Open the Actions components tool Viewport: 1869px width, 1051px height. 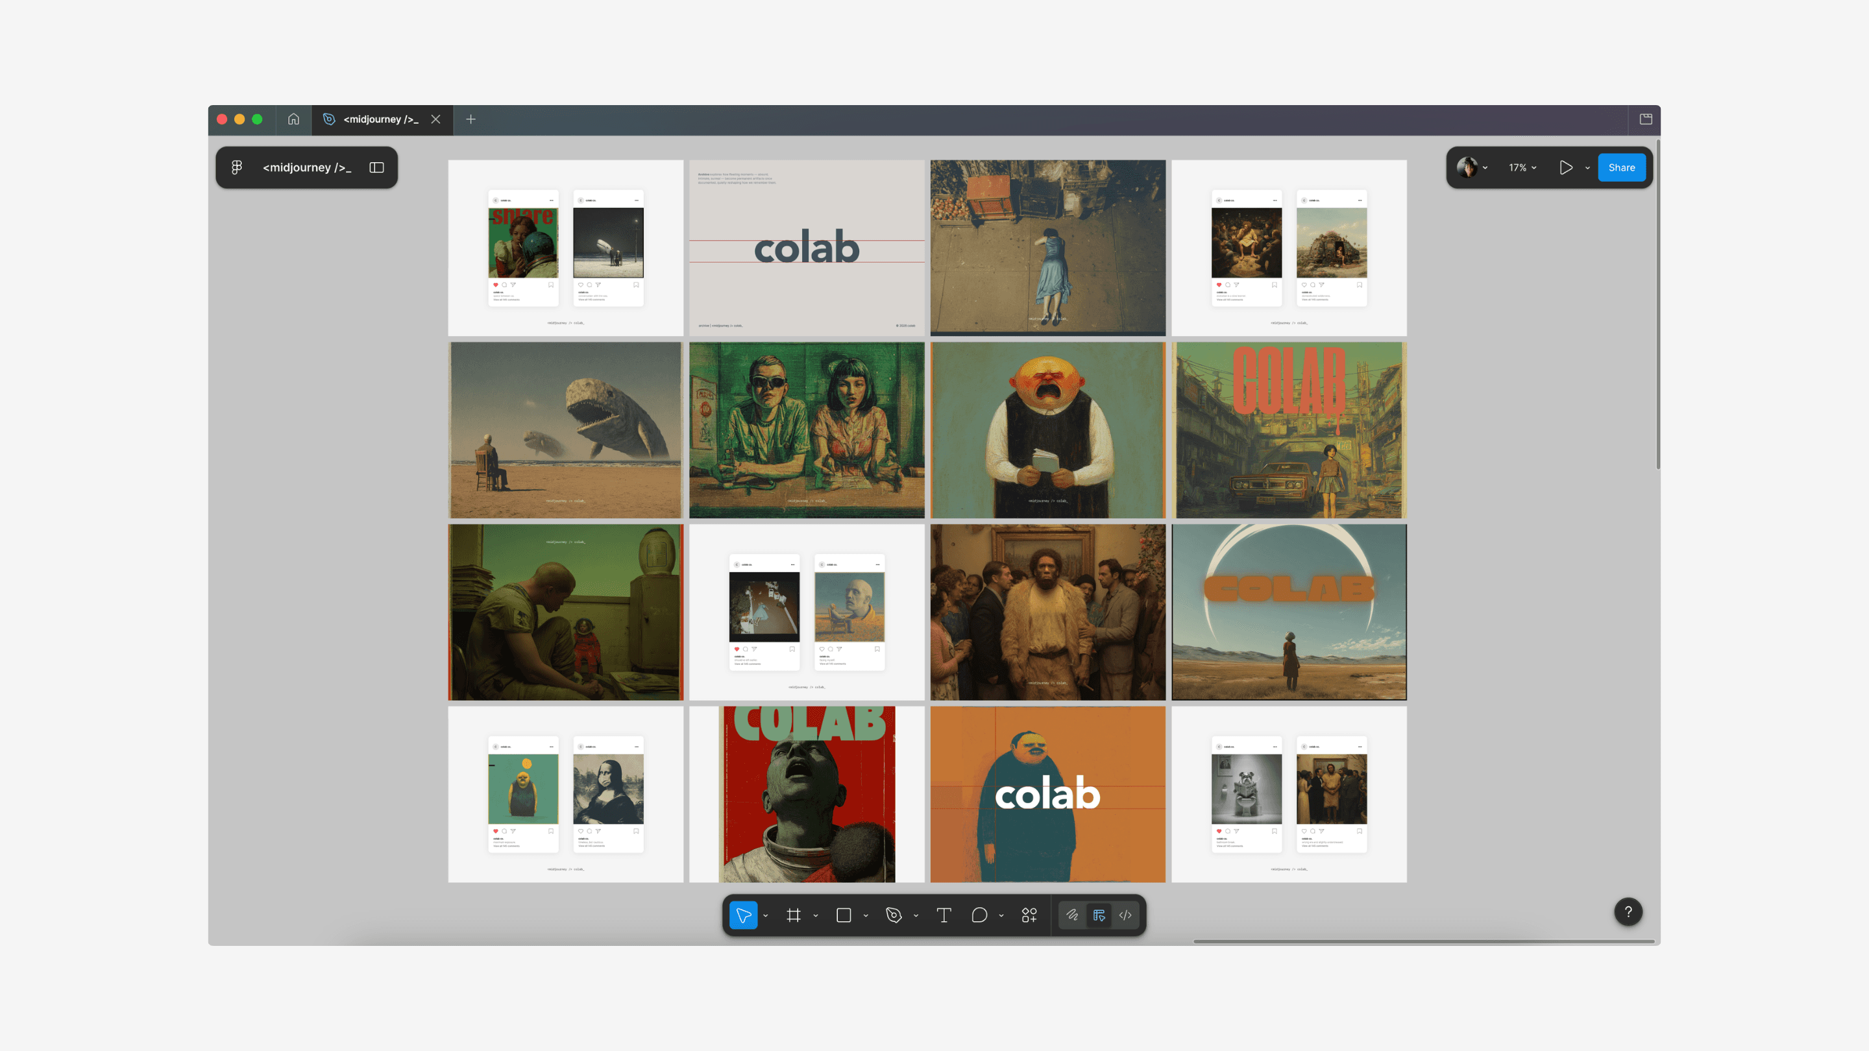pos(1029,915)
